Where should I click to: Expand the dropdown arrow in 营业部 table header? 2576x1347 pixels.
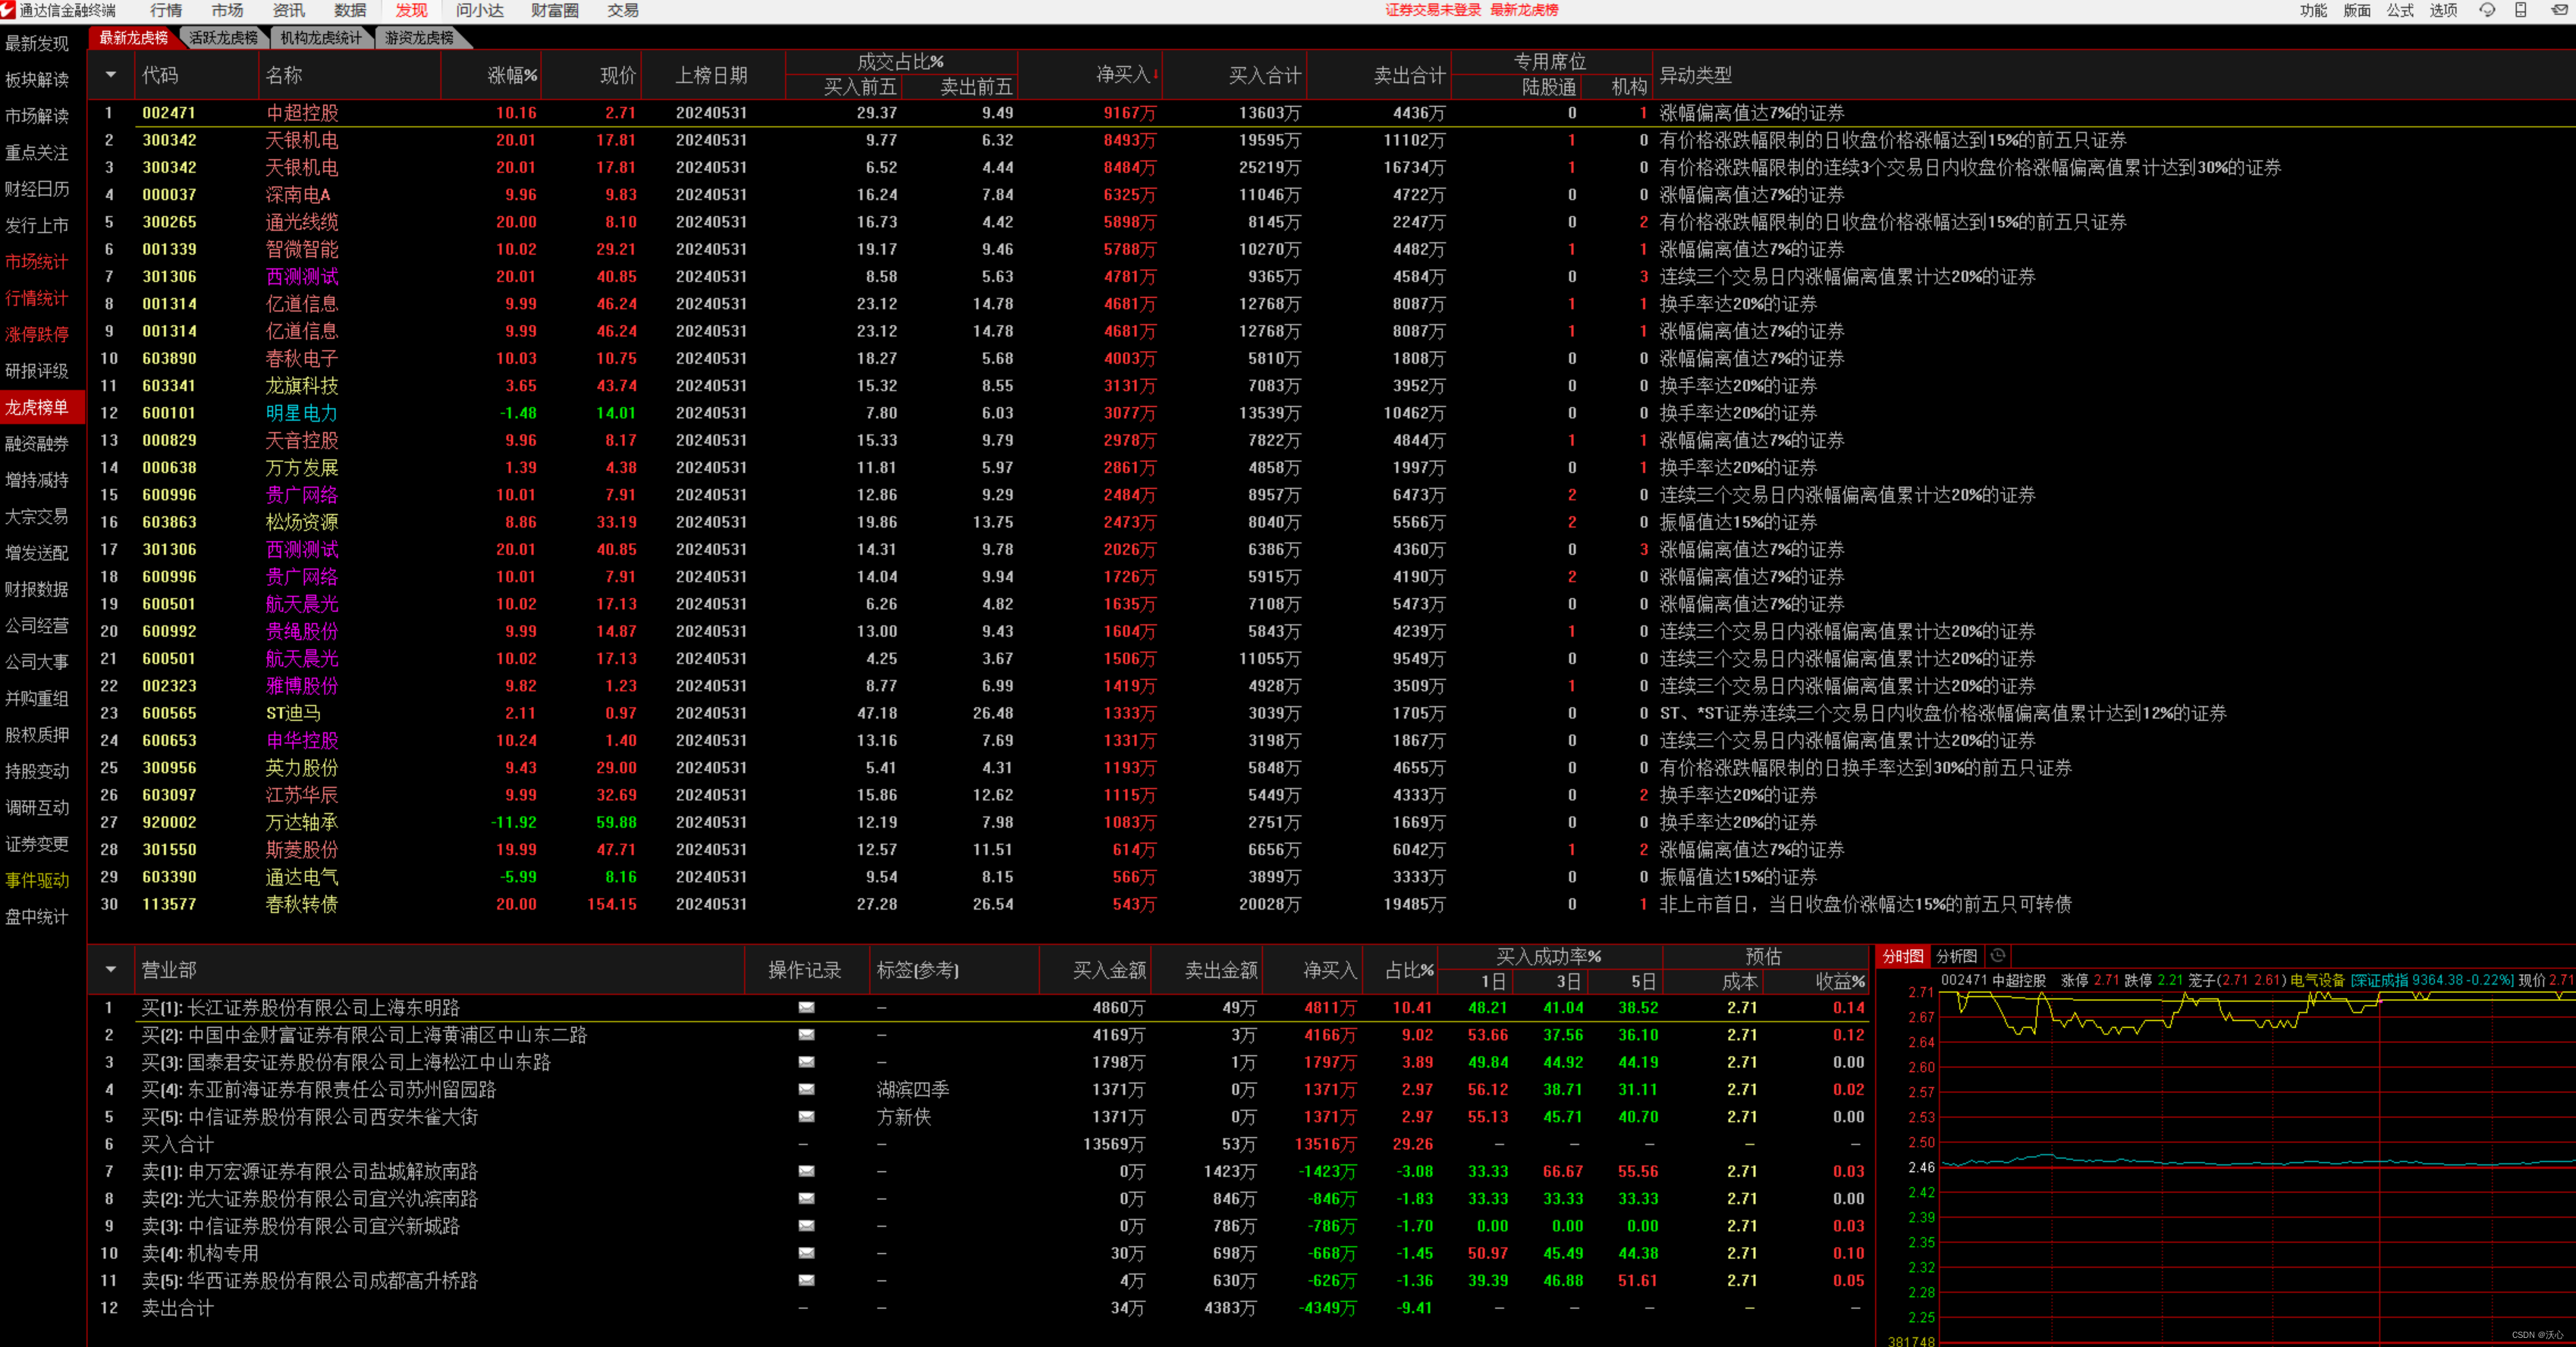click(111, 970)
